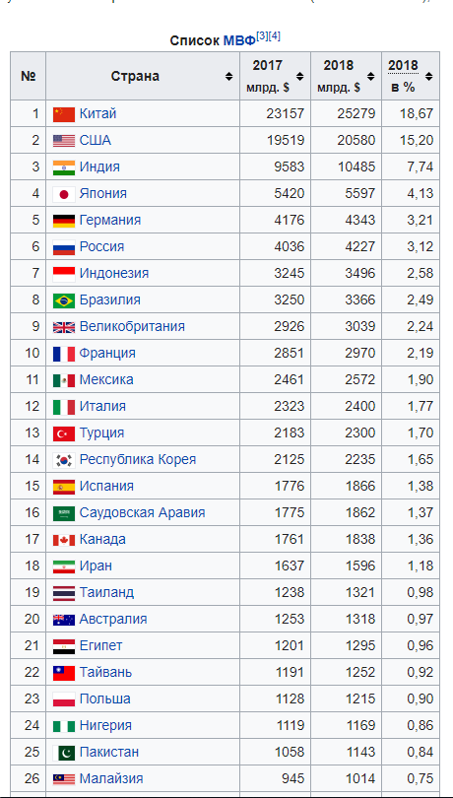The height and width of the screenshot is (798, 453).
Task: Click the Saudi Arabia flag icon
Action: 64,513
